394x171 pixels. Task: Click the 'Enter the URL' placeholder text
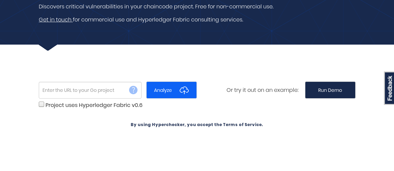[x=78, y=90]
